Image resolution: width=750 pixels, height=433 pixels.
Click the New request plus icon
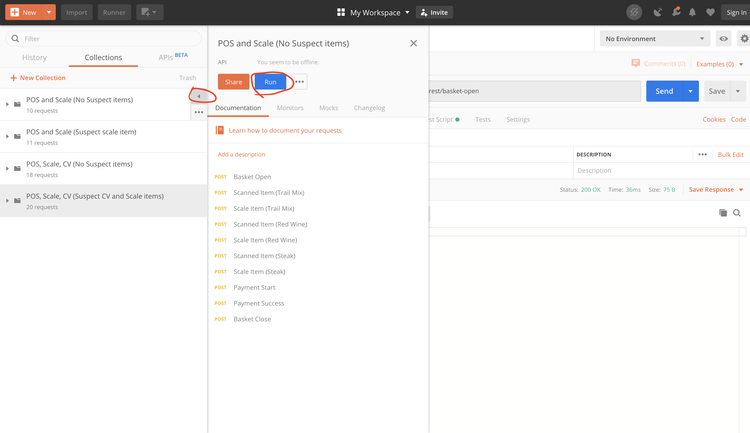pyautogui.click(x=14, y=12)
